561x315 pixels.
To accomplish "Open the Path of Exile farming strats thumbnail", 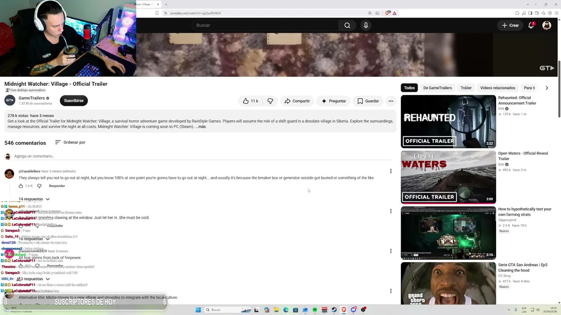I will [x=448, y=233].
